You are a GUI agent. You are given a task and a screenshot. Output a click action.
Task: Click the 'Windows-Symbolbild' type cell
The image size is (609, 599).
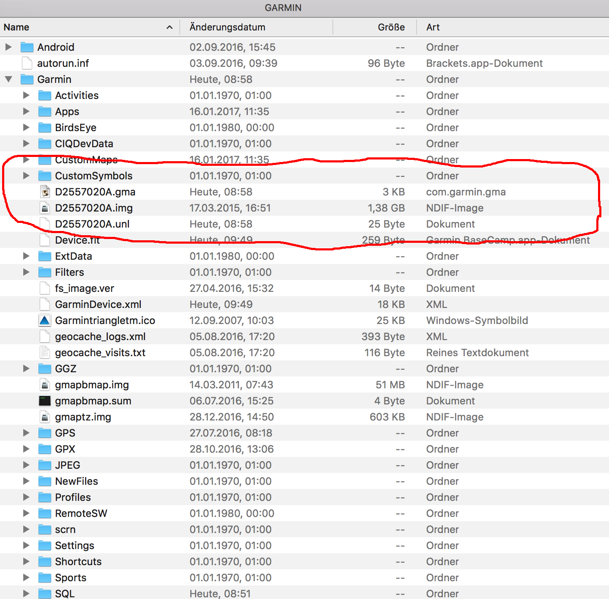(477, 320)
